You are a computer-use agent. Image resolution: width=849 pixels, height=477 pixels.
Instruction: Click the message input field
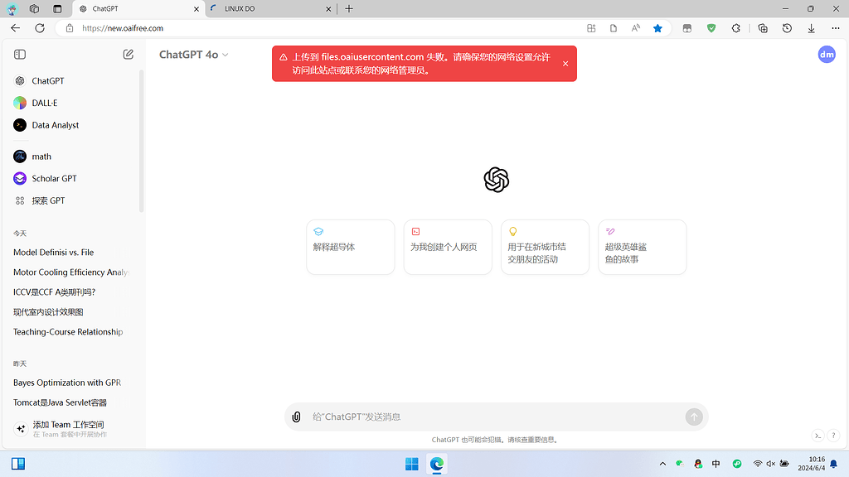[496, 417]
